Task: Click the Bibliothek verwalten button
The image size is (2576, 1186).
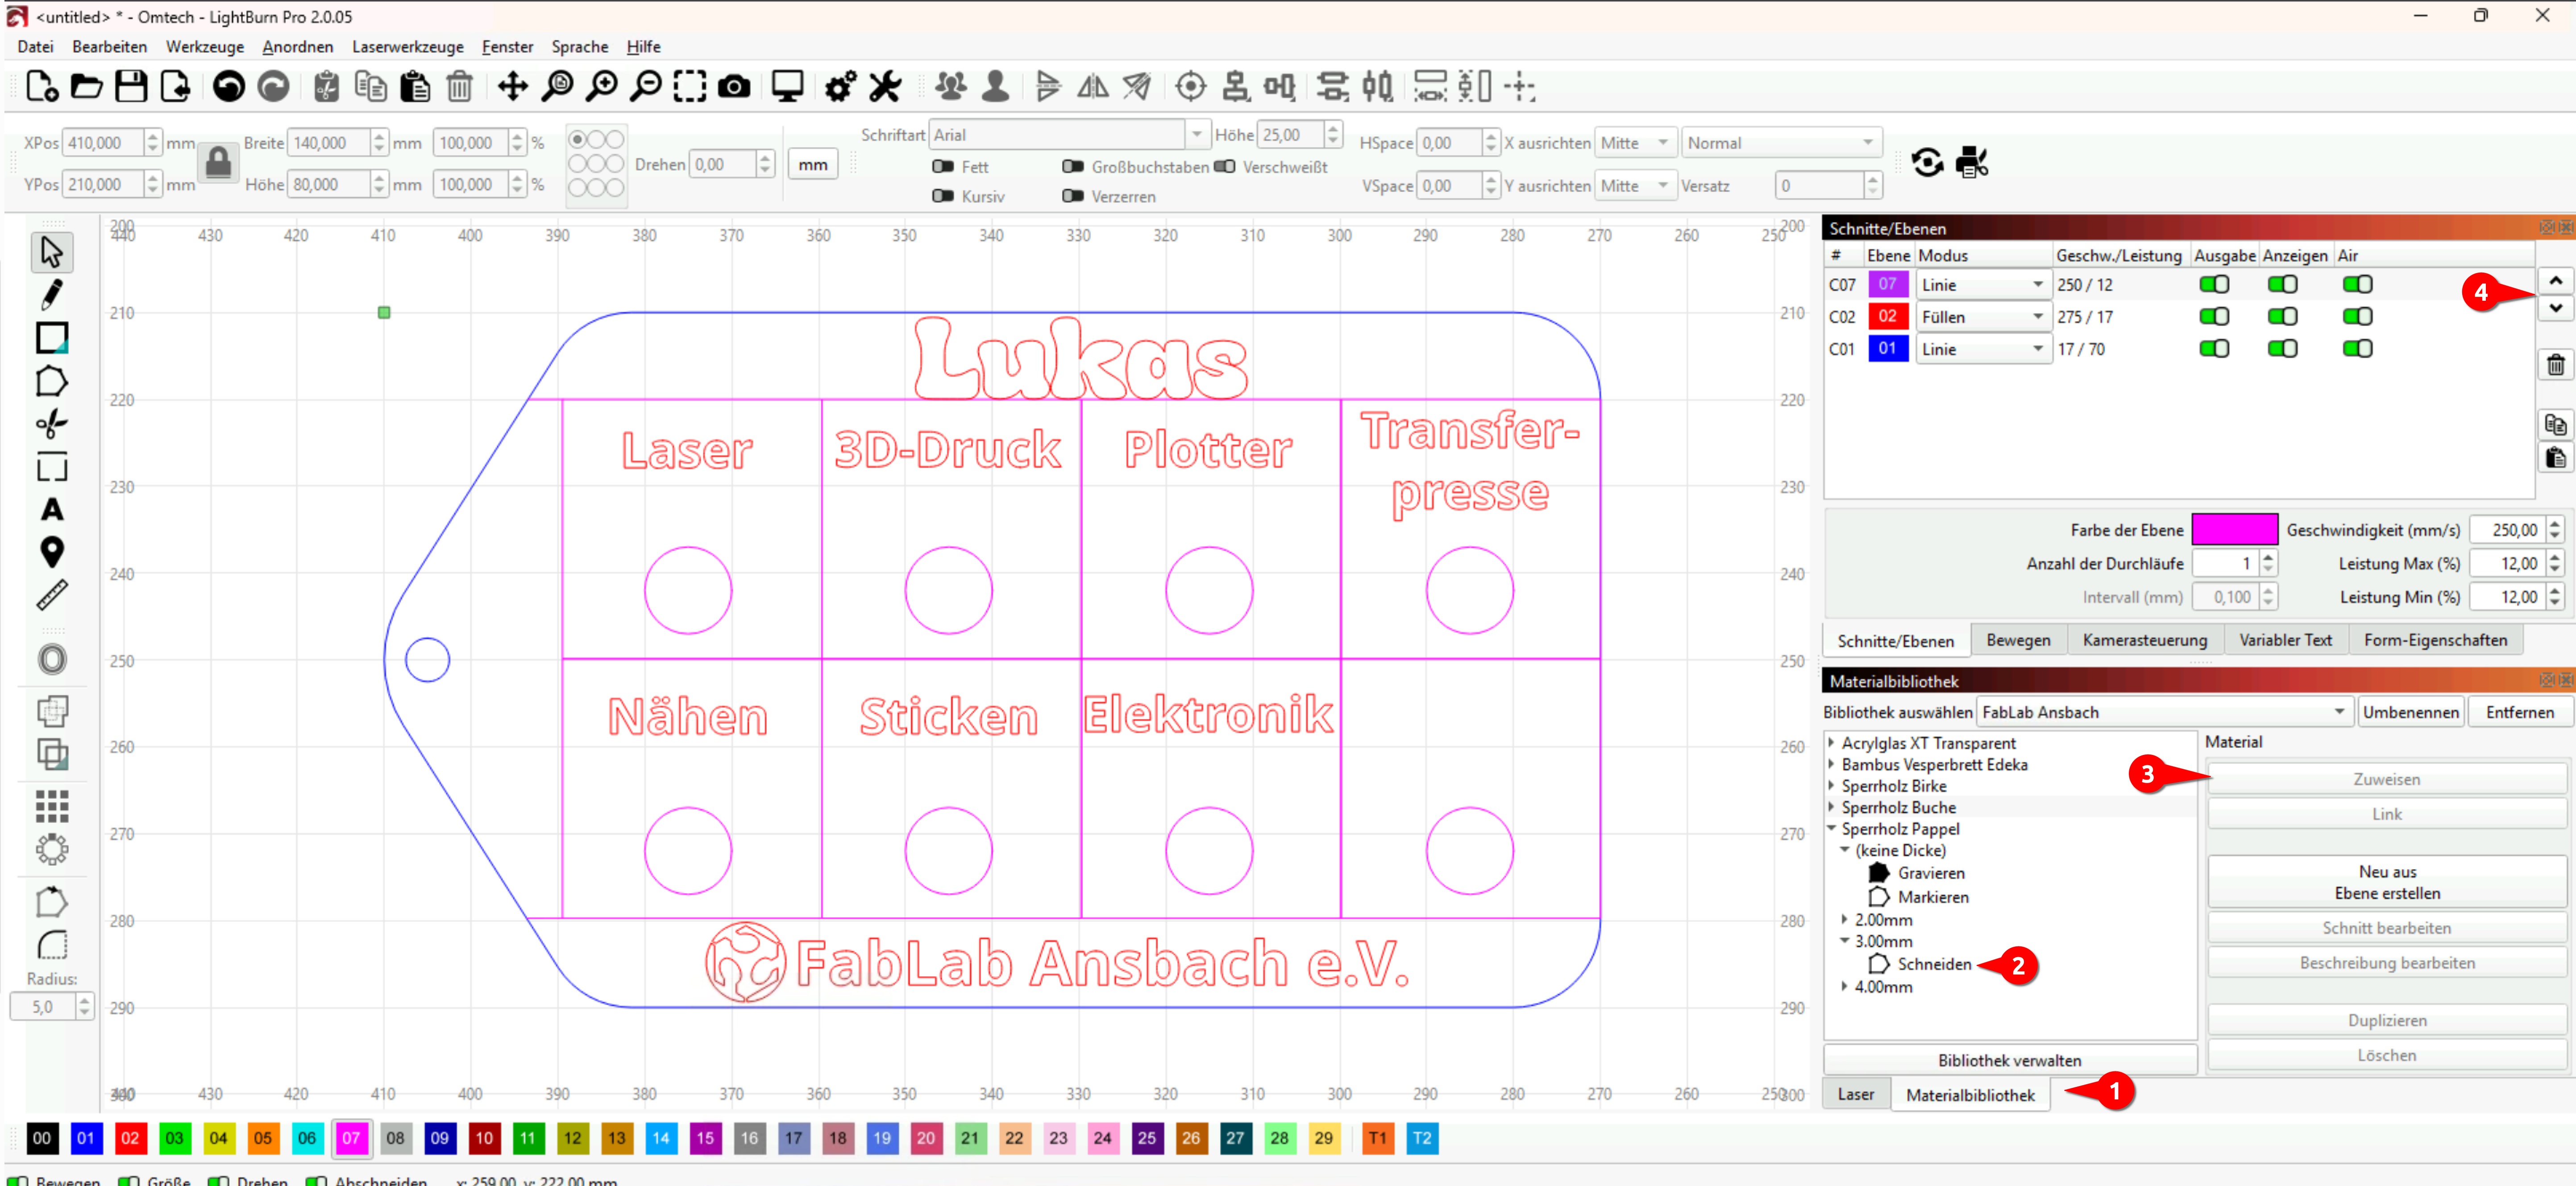Action: point(2009,1060)
